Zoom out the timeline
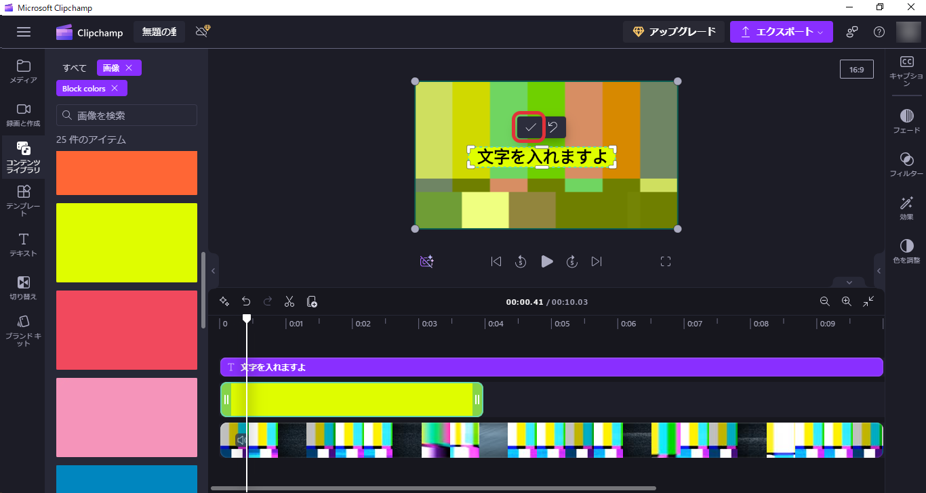Viewport: 926px width, 493px height. coord(825,301)
